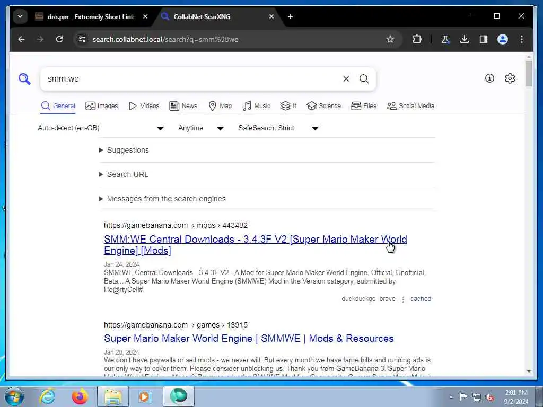This screenshot has height=407, width=543.
Task: Select the Videos category tab
Action: click(144, 106)
